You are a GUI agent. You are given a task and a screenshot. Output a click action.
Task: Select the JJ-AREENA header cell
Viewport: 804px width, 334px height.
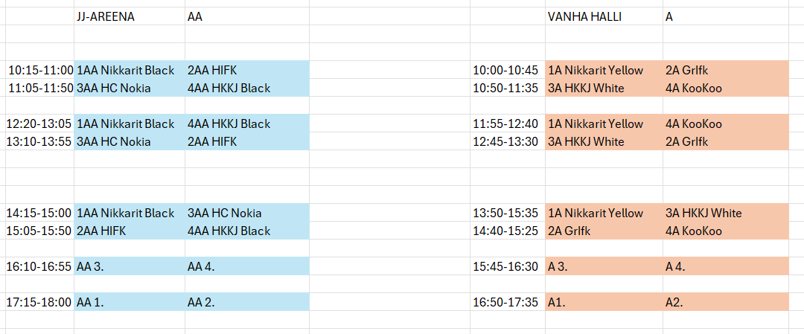point(106,17)
